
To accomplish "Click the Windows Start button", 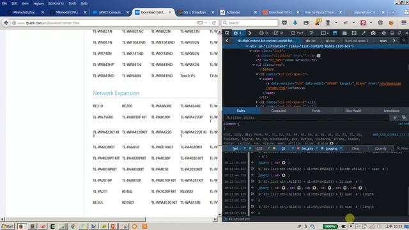I will click(x=8, y=226).
